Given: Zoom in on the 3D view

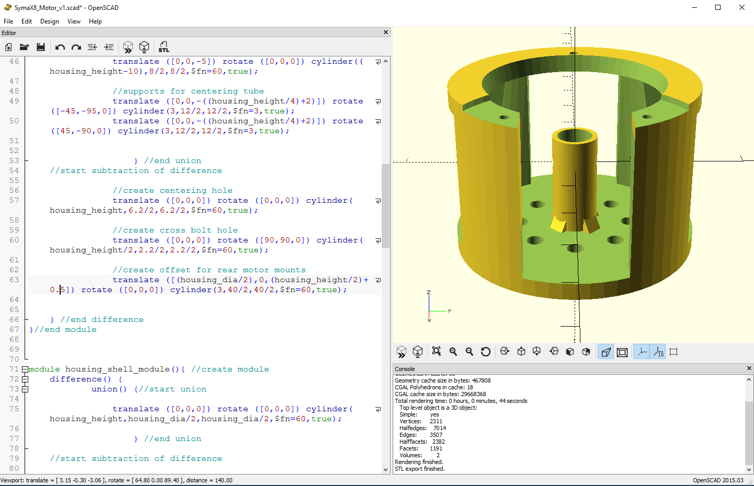Looking at the screenshot, I should pos(453,352).
